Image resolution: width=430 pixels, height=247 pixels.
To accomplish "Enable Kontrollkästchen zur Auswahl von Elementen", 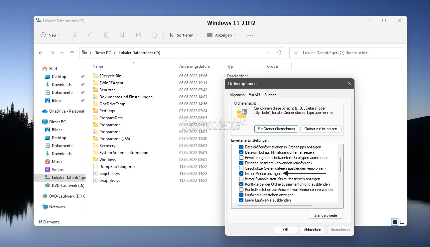I will [241, 190].
